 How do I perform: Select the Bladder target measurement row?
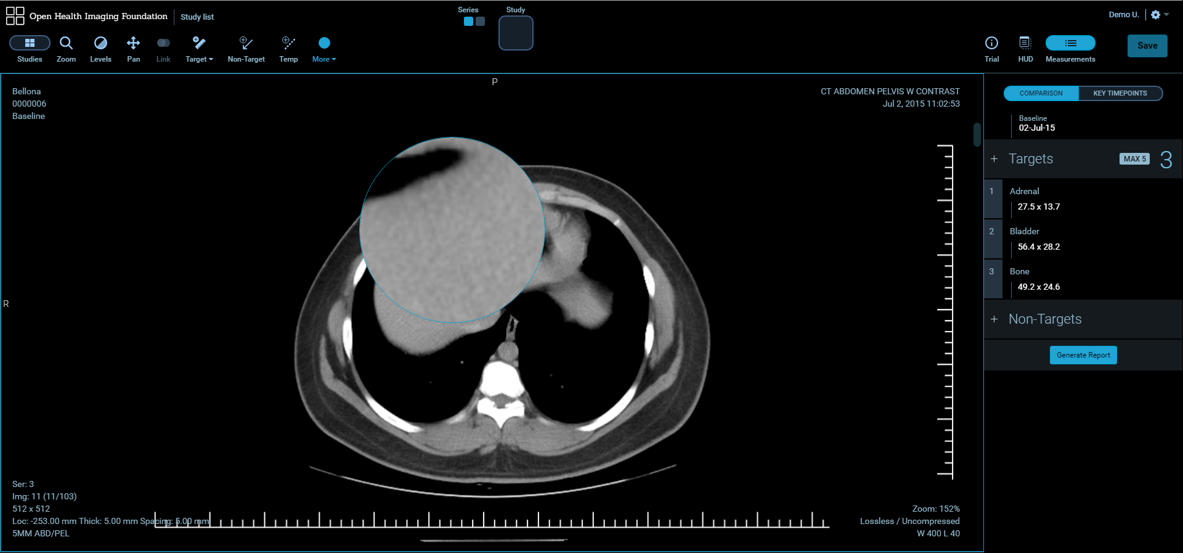(x=1083, y=239)
